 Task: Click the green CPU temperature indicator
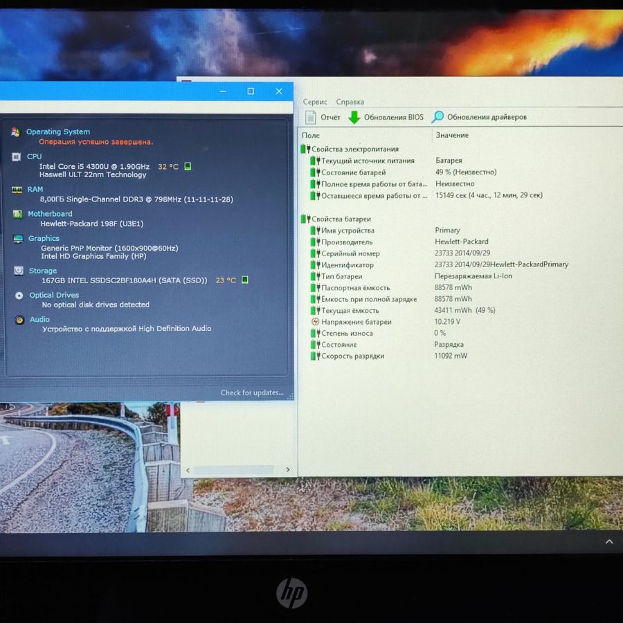[188, 166]
